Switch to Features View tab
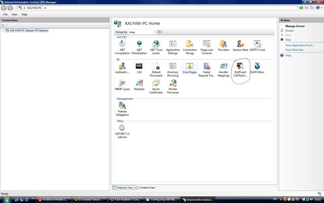324x203 pixels. click(x=124, y=188)
